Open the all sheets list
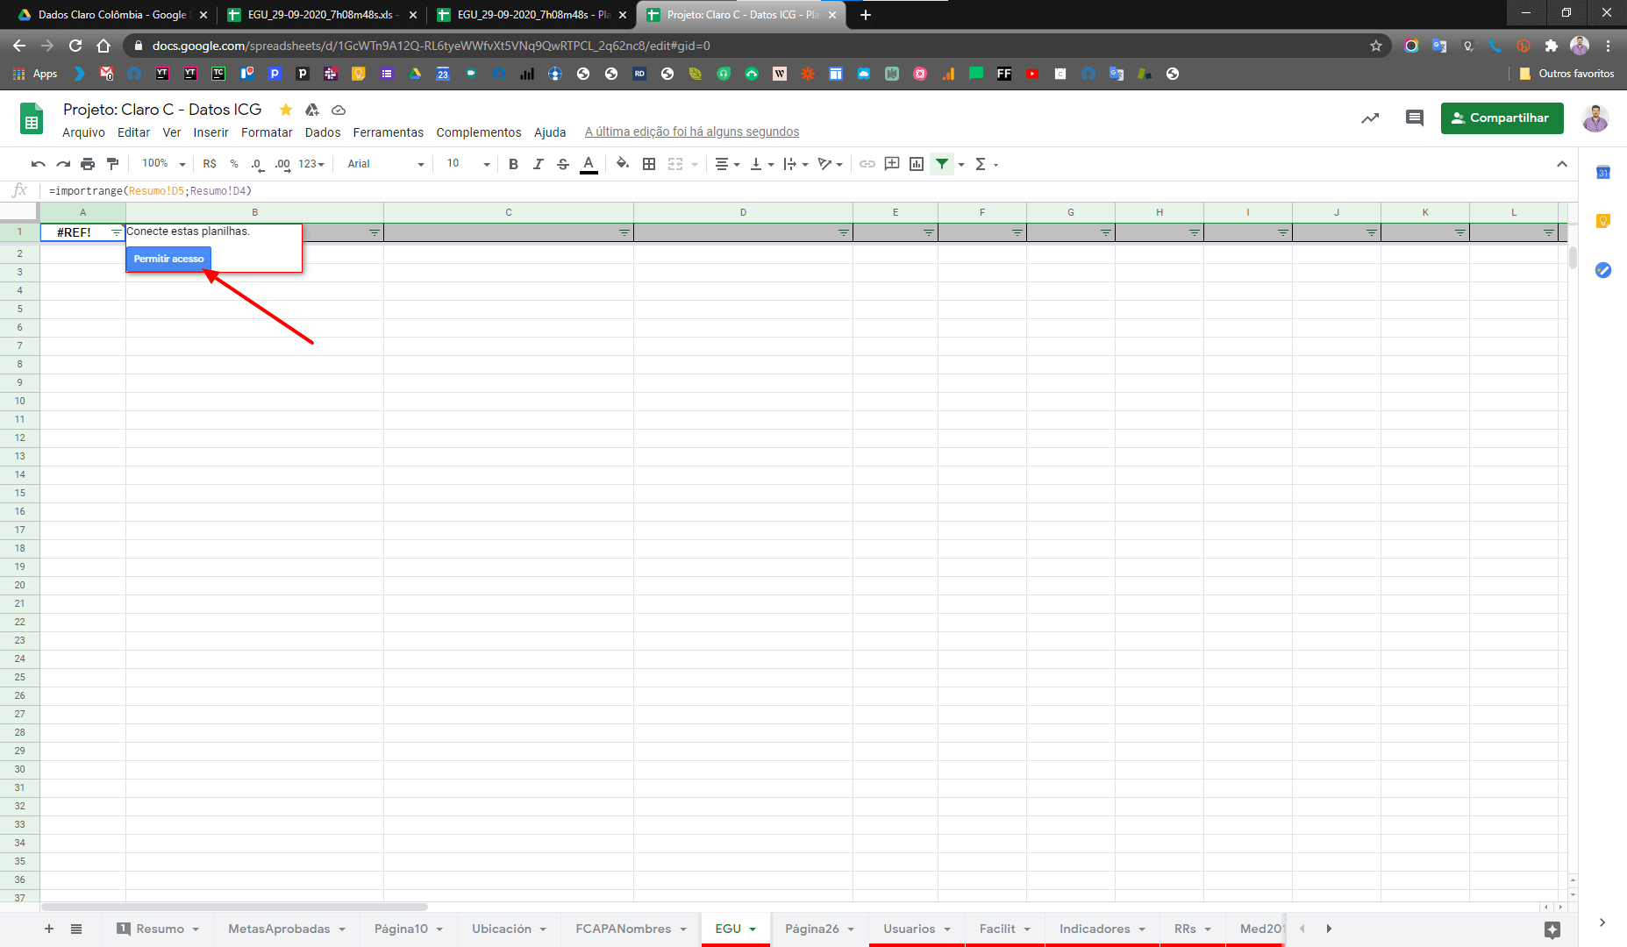 tap(76, 929)
